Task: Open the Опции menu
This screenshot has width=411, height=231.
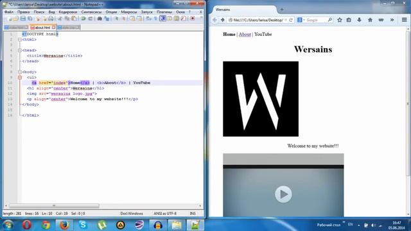Action: coord(111,12)
